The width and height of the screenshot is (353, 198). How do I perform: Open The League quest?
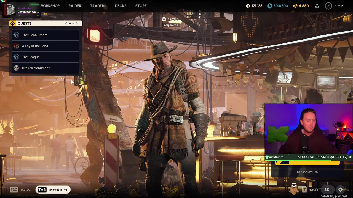point(46,57)
